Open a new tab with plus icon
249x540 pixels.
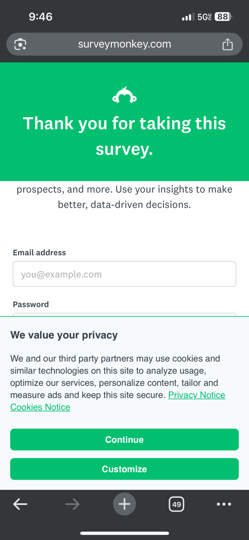coord(124,504)
